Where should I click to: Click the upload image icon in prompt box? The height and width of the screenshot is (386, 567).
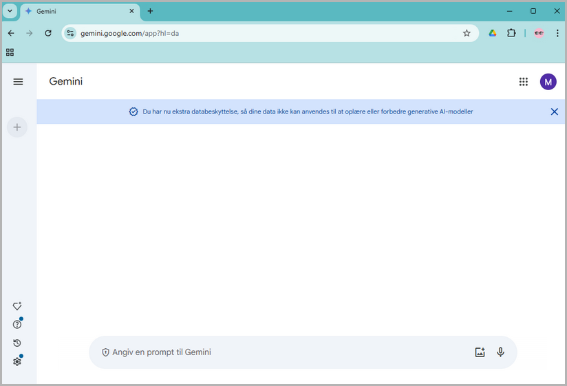pyautogui.click(x=480, y=352)
